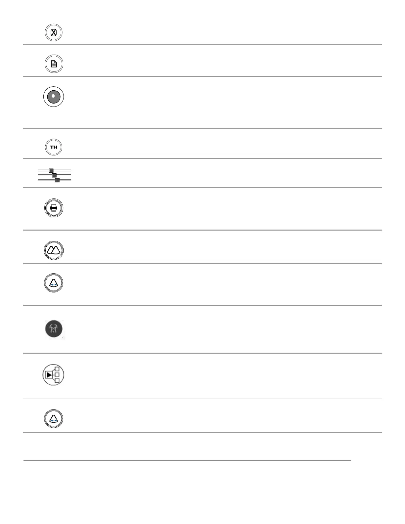
Task: Click the bottom small square in the workflow icon
Action: tap(57, 381)
